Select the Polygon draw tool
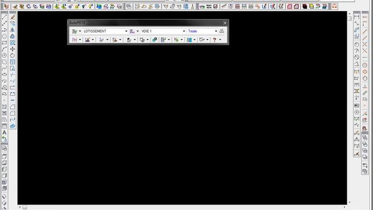The height and width of the screenshot is (210, 373). pyautogui.click(x=4, y=36)
